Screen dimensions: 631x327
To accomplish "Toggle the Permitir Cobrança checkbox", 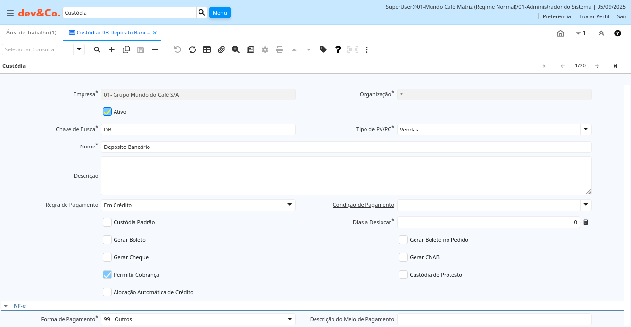I will [107, 275].
